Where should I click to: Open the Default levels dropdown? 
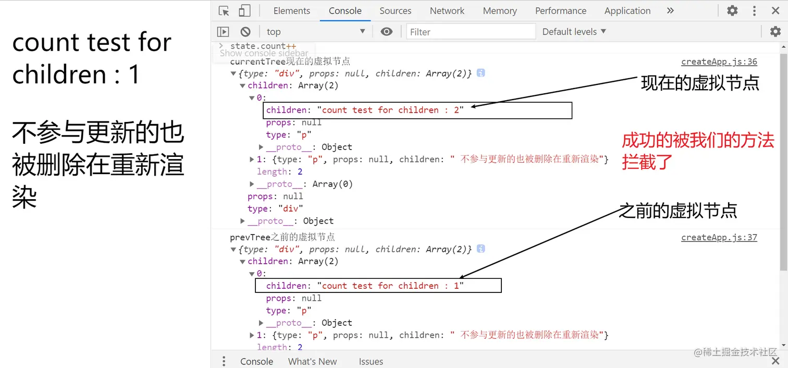tap(574, 32)
